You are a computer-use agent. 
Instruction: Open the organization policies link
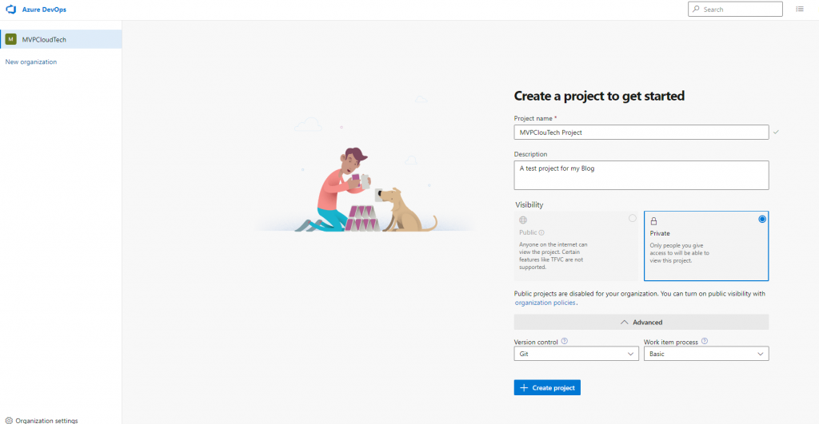545,303
